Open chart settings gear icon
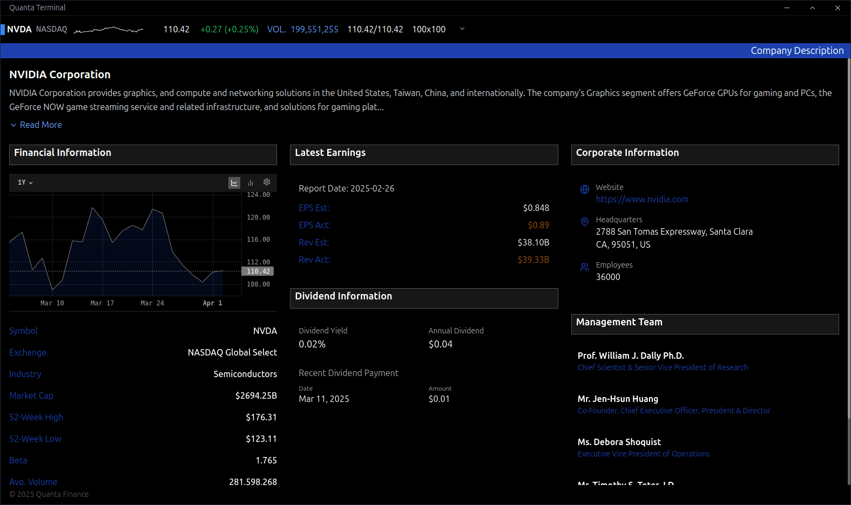Screen dimensions: 851x505 267,182
